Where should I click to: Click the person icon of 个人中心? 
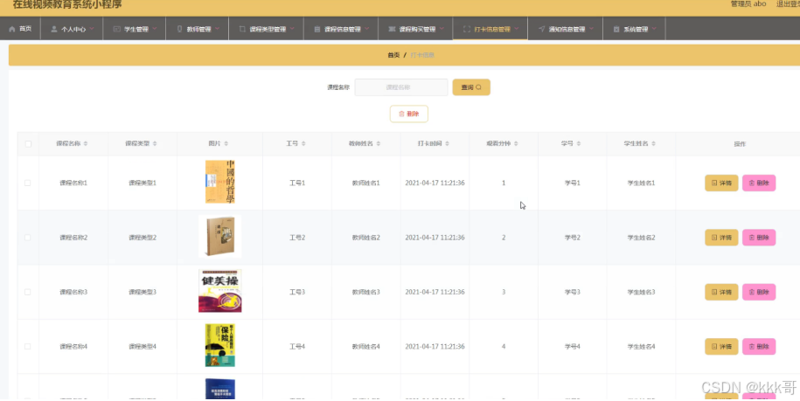[54, 29]
